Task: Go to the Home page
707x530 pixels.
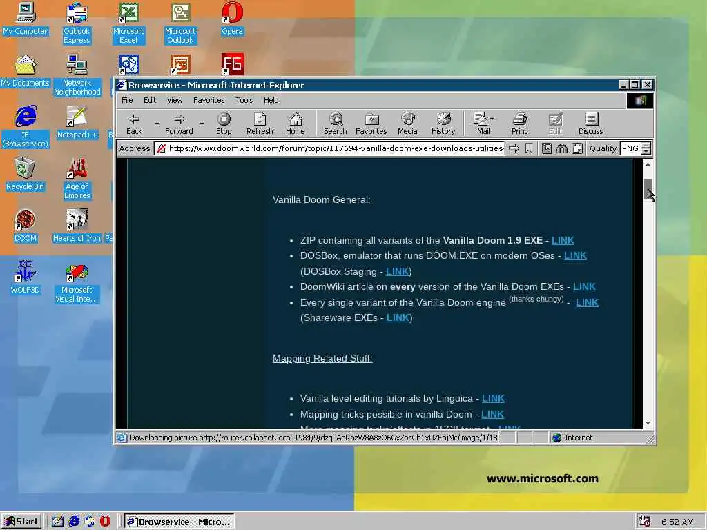Action: click(x=296, y=124)
